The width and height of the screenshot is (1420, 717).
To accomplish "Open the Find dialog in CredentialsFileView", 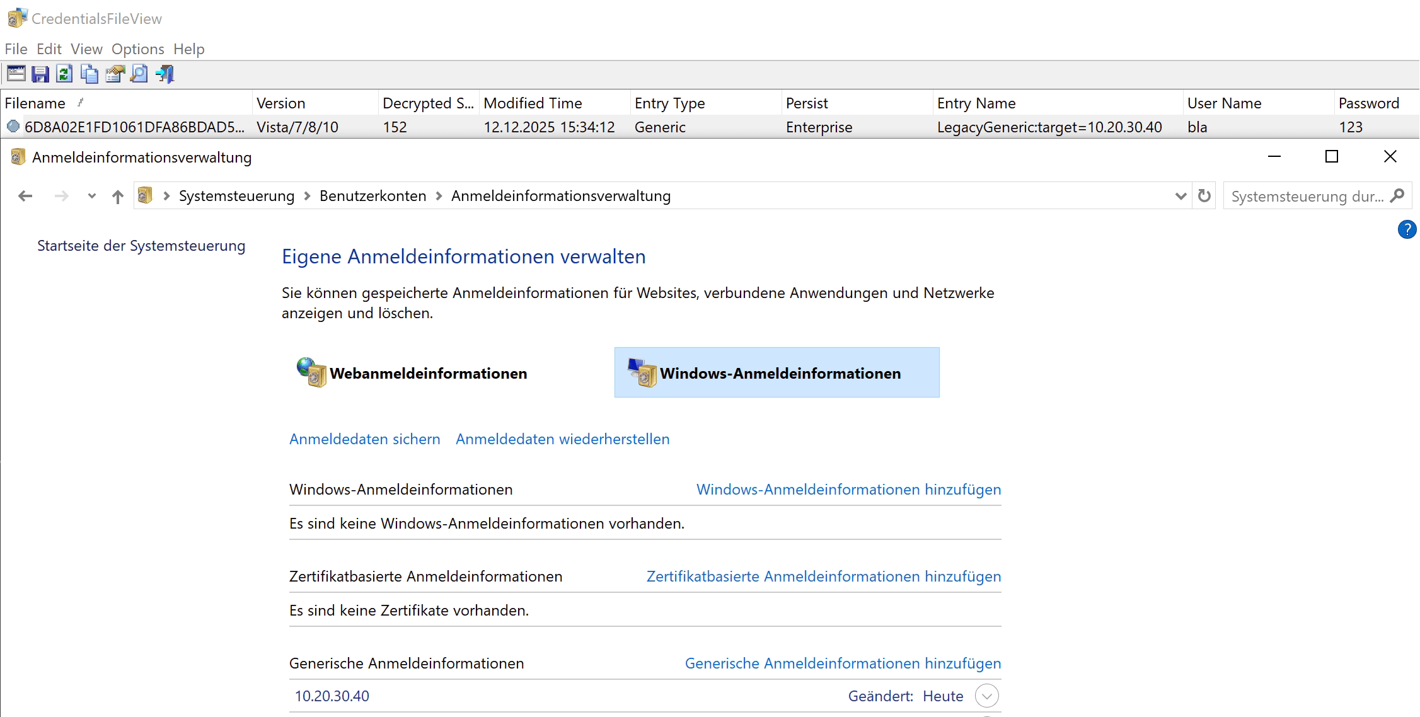I will pyautogui.click(x=138, y=74).
